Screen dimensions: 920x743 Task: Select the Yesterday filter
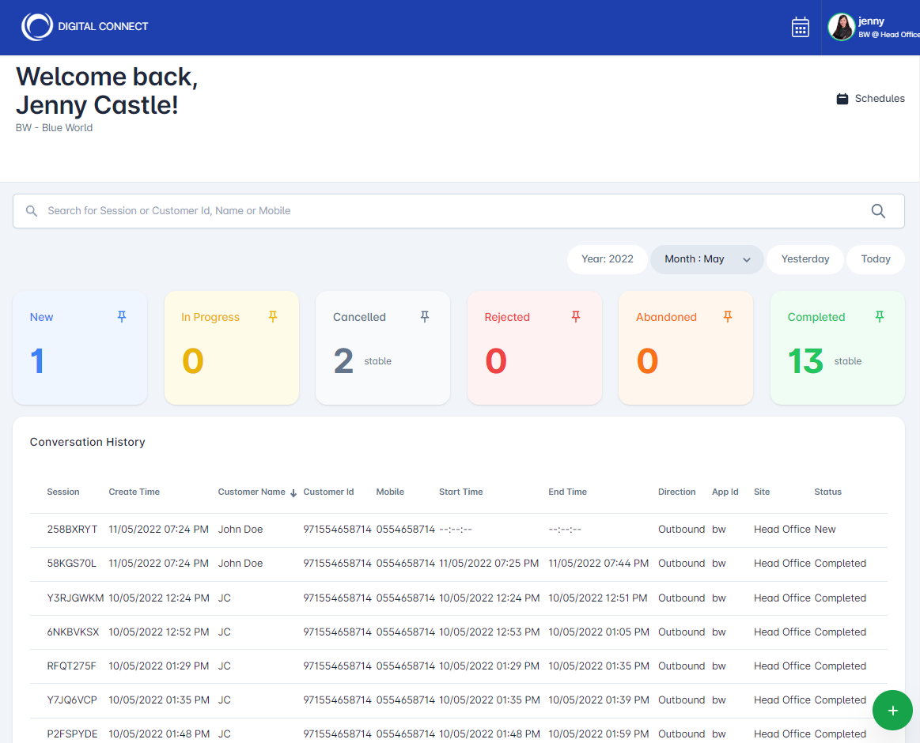point(805,259)
